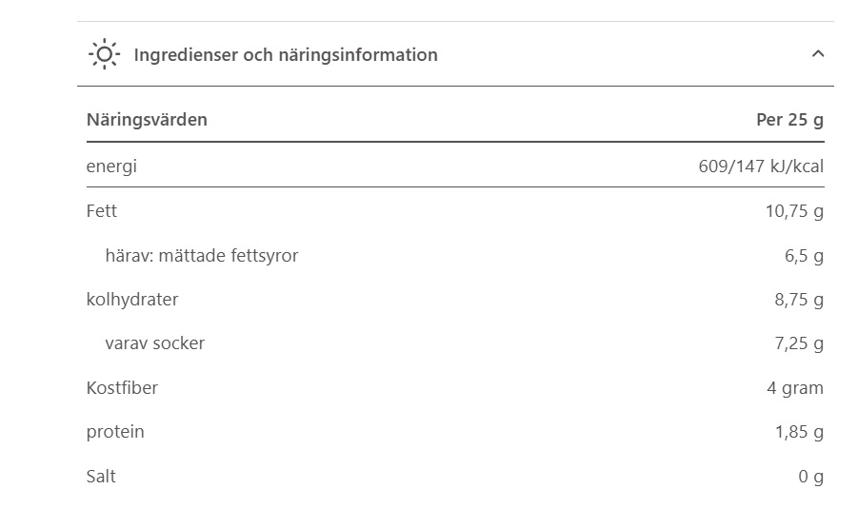This screenshot has height=509, width=858.
Task: Select the 'varav socker' row label
Action: [x=154, y=343]
